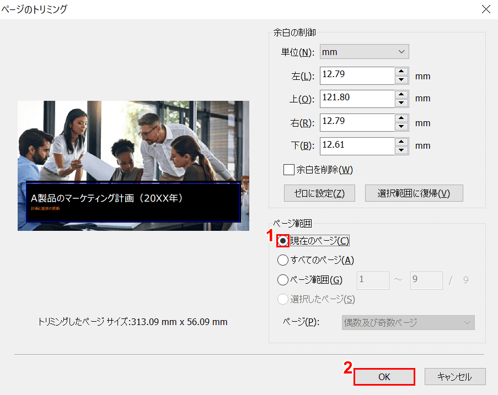Select the ページ範囲 radio option
498x395 pixels.
tap(283, 280)
